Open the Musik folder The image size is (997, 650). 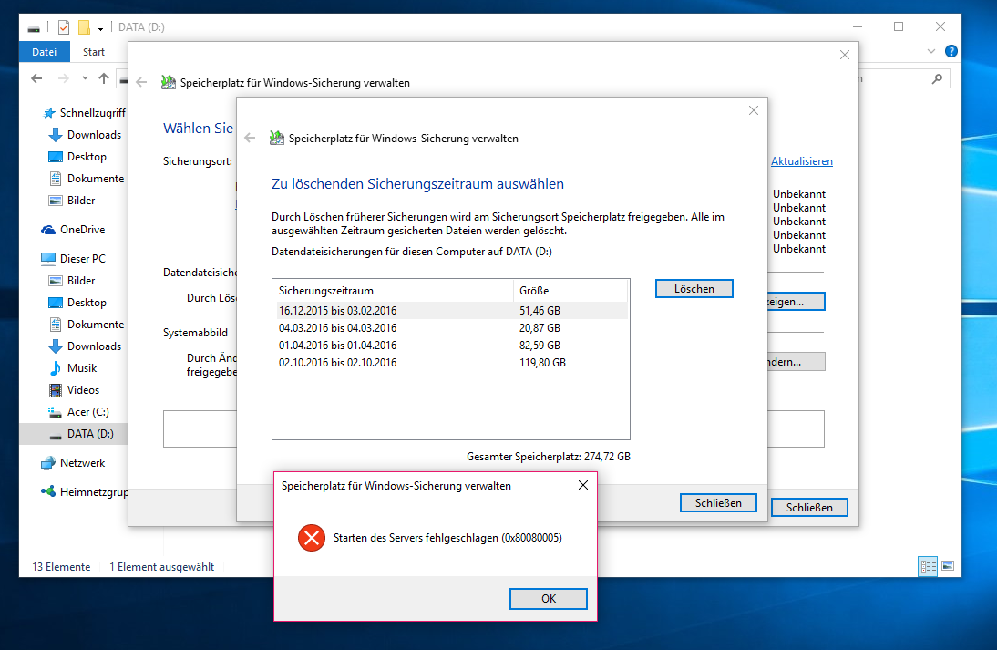[x=73, y=368]
